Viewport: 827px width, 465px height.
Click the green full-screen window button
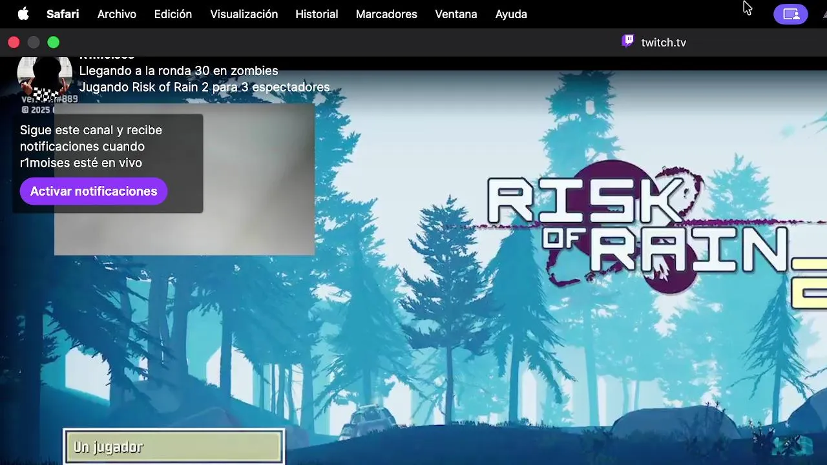pyautogui.click(x=54, y=42)
